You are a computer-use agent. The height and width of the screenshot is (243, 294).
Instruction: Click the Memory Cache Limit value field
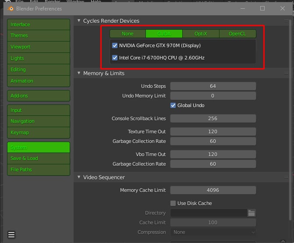pyautogui.click(x=213, y=190)
